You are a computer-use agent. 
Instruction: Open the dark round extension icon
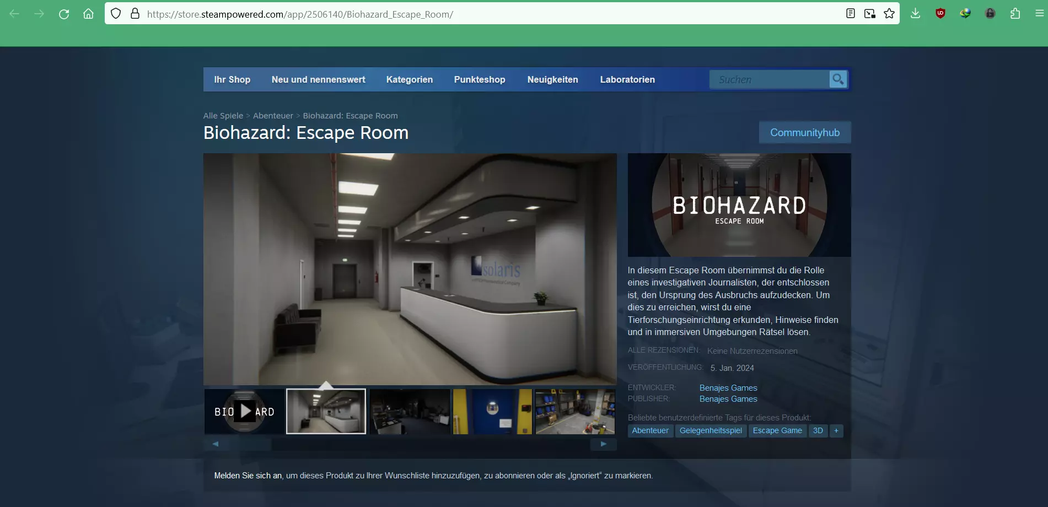pos(990,14)
